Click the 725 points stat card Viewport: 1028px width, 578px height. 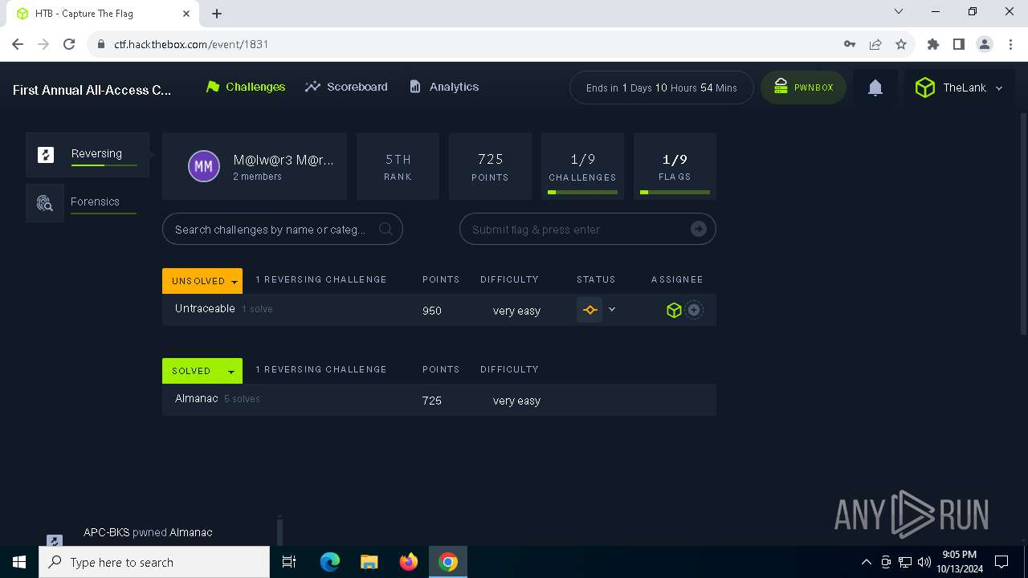490,166
